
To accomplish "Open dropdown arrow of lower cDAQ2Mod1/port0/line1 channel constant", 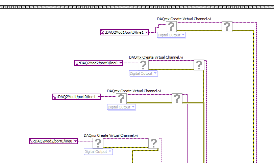I will [x=99, y=97].
